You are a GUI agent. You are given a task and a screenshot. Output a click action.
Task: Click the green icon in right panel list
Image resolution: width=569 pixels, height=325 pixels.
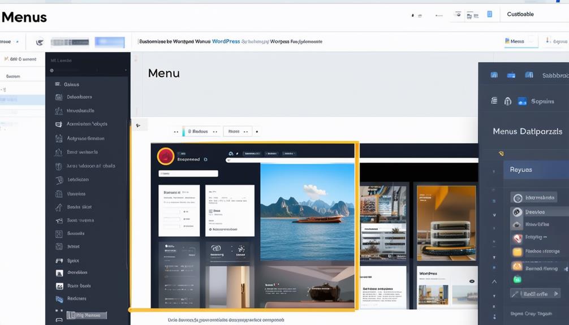click(517, 279)
